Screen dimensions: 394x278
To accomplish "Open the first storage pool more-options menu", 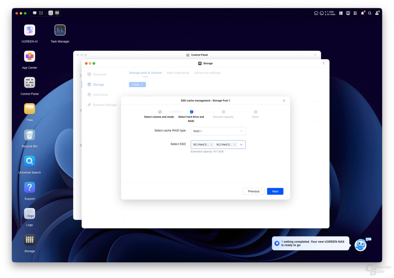I will pyautogui.click(x=315, y=102).
